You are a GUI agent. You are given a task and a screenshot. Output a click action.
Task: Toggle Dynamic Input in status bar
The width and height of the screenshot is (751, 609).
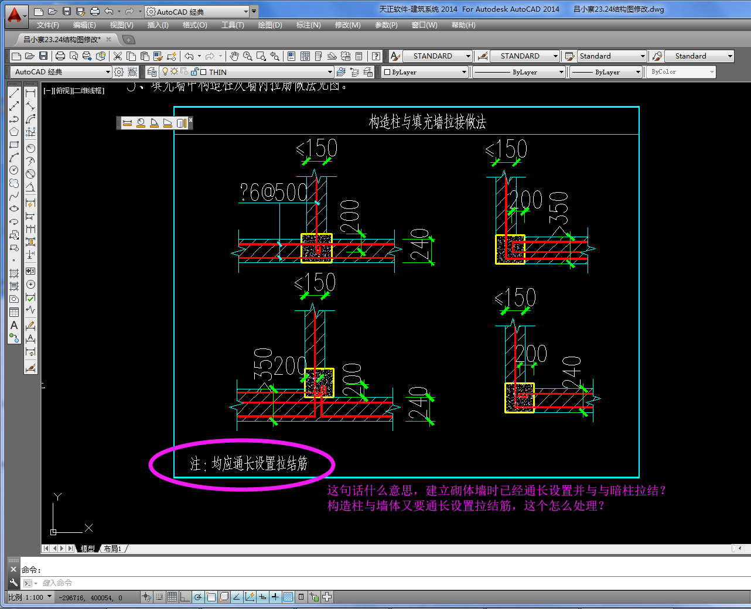coord(262,597)
